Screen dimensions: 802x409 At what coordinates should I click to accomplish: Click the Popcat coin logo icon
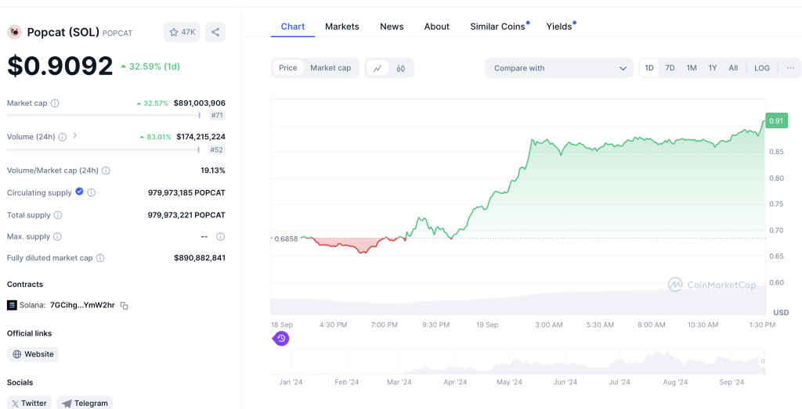[14, 32]
